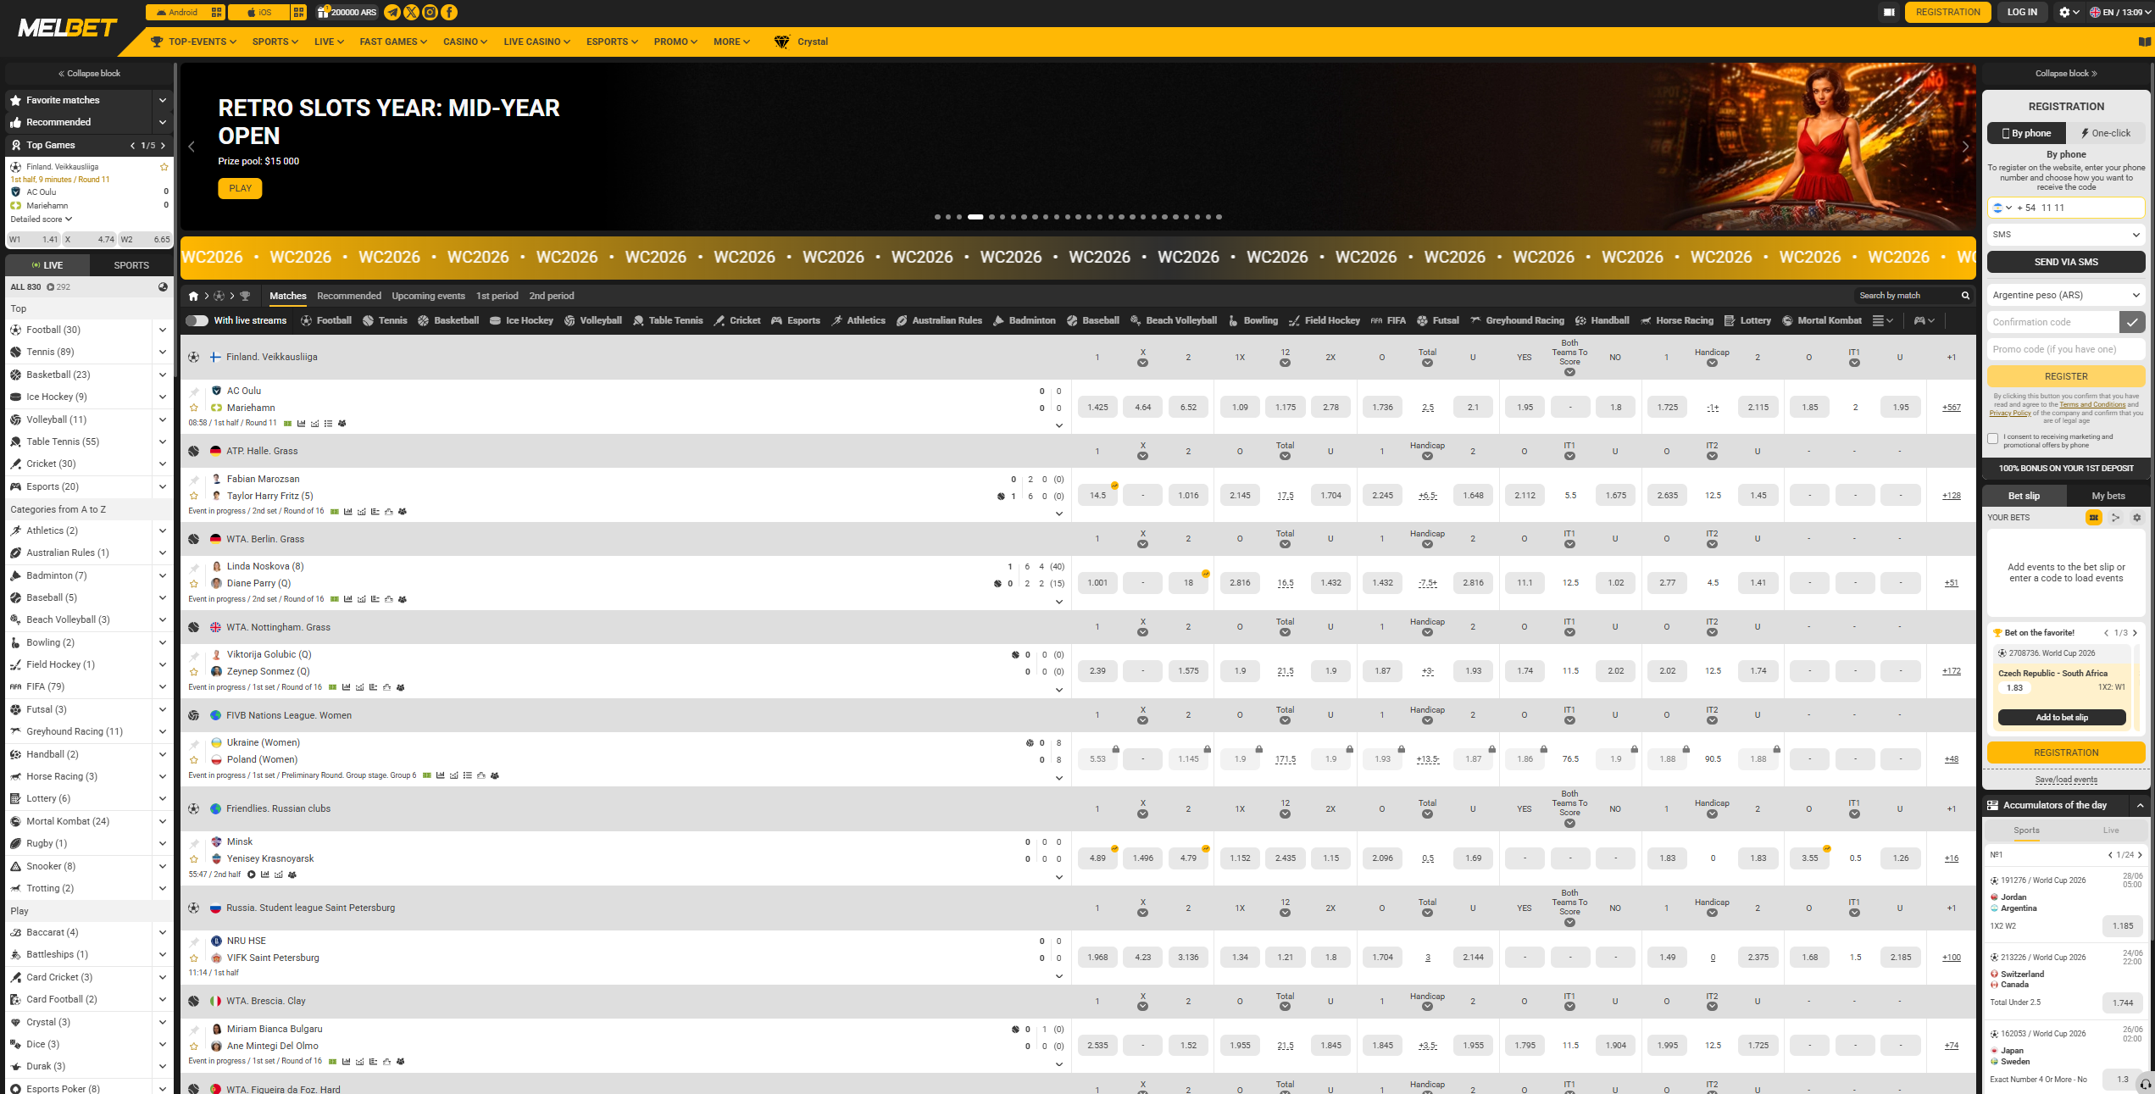Show QR code for iOS app
The image size is (2155, 1094).
click(298, 12)
